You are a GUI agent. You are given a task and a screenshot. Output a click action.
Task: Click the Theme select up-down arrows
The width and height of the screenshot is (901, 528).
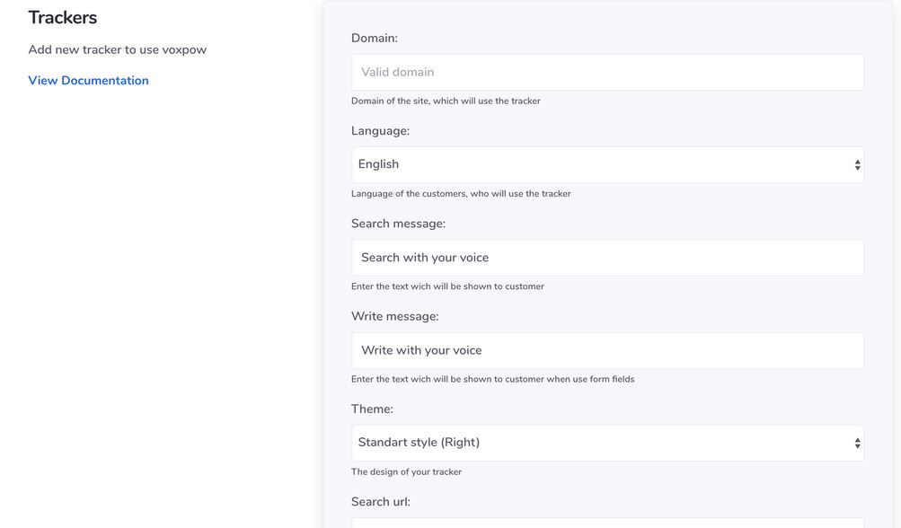(x=857, y=443)
